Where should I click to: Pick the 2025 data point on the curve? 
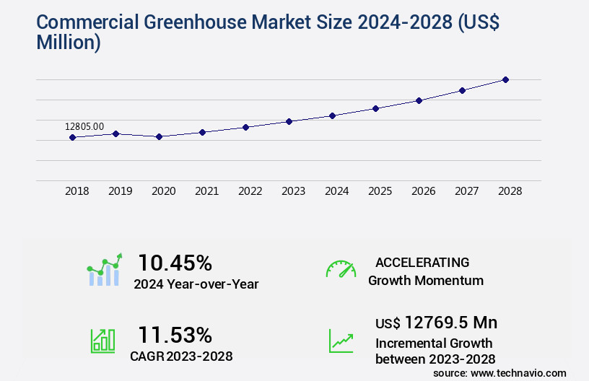click(x=375, y=108)
